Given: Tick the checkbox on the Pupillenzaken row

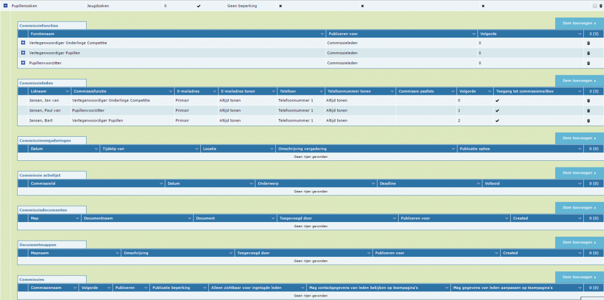Looking at the screenshot, I should pos(595,6).
